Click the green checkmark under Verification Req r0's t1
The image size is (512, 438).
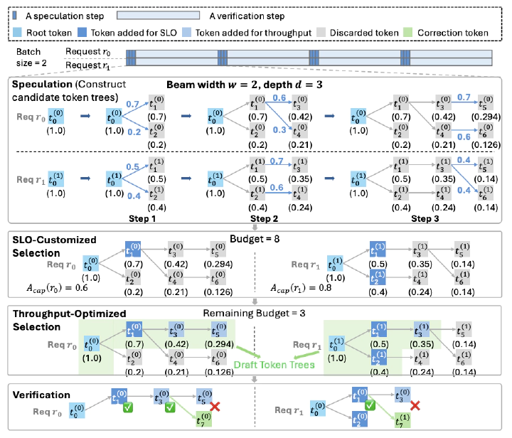(x=128, y=407)
